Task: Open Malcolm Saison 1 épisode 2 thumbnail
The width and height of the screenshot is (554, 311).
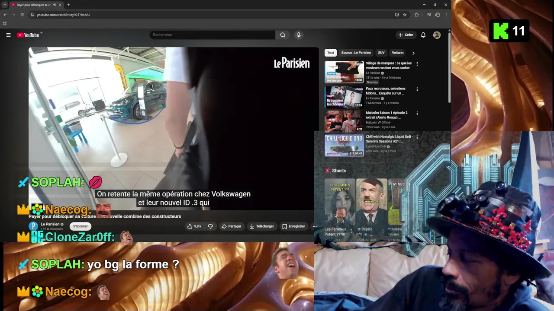Action: pos(344,121)
